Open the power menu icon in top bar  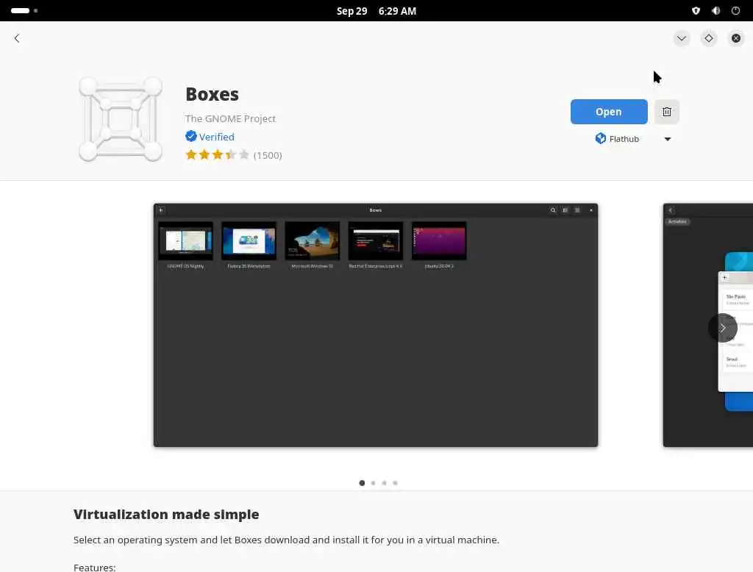tap(735, 10)
